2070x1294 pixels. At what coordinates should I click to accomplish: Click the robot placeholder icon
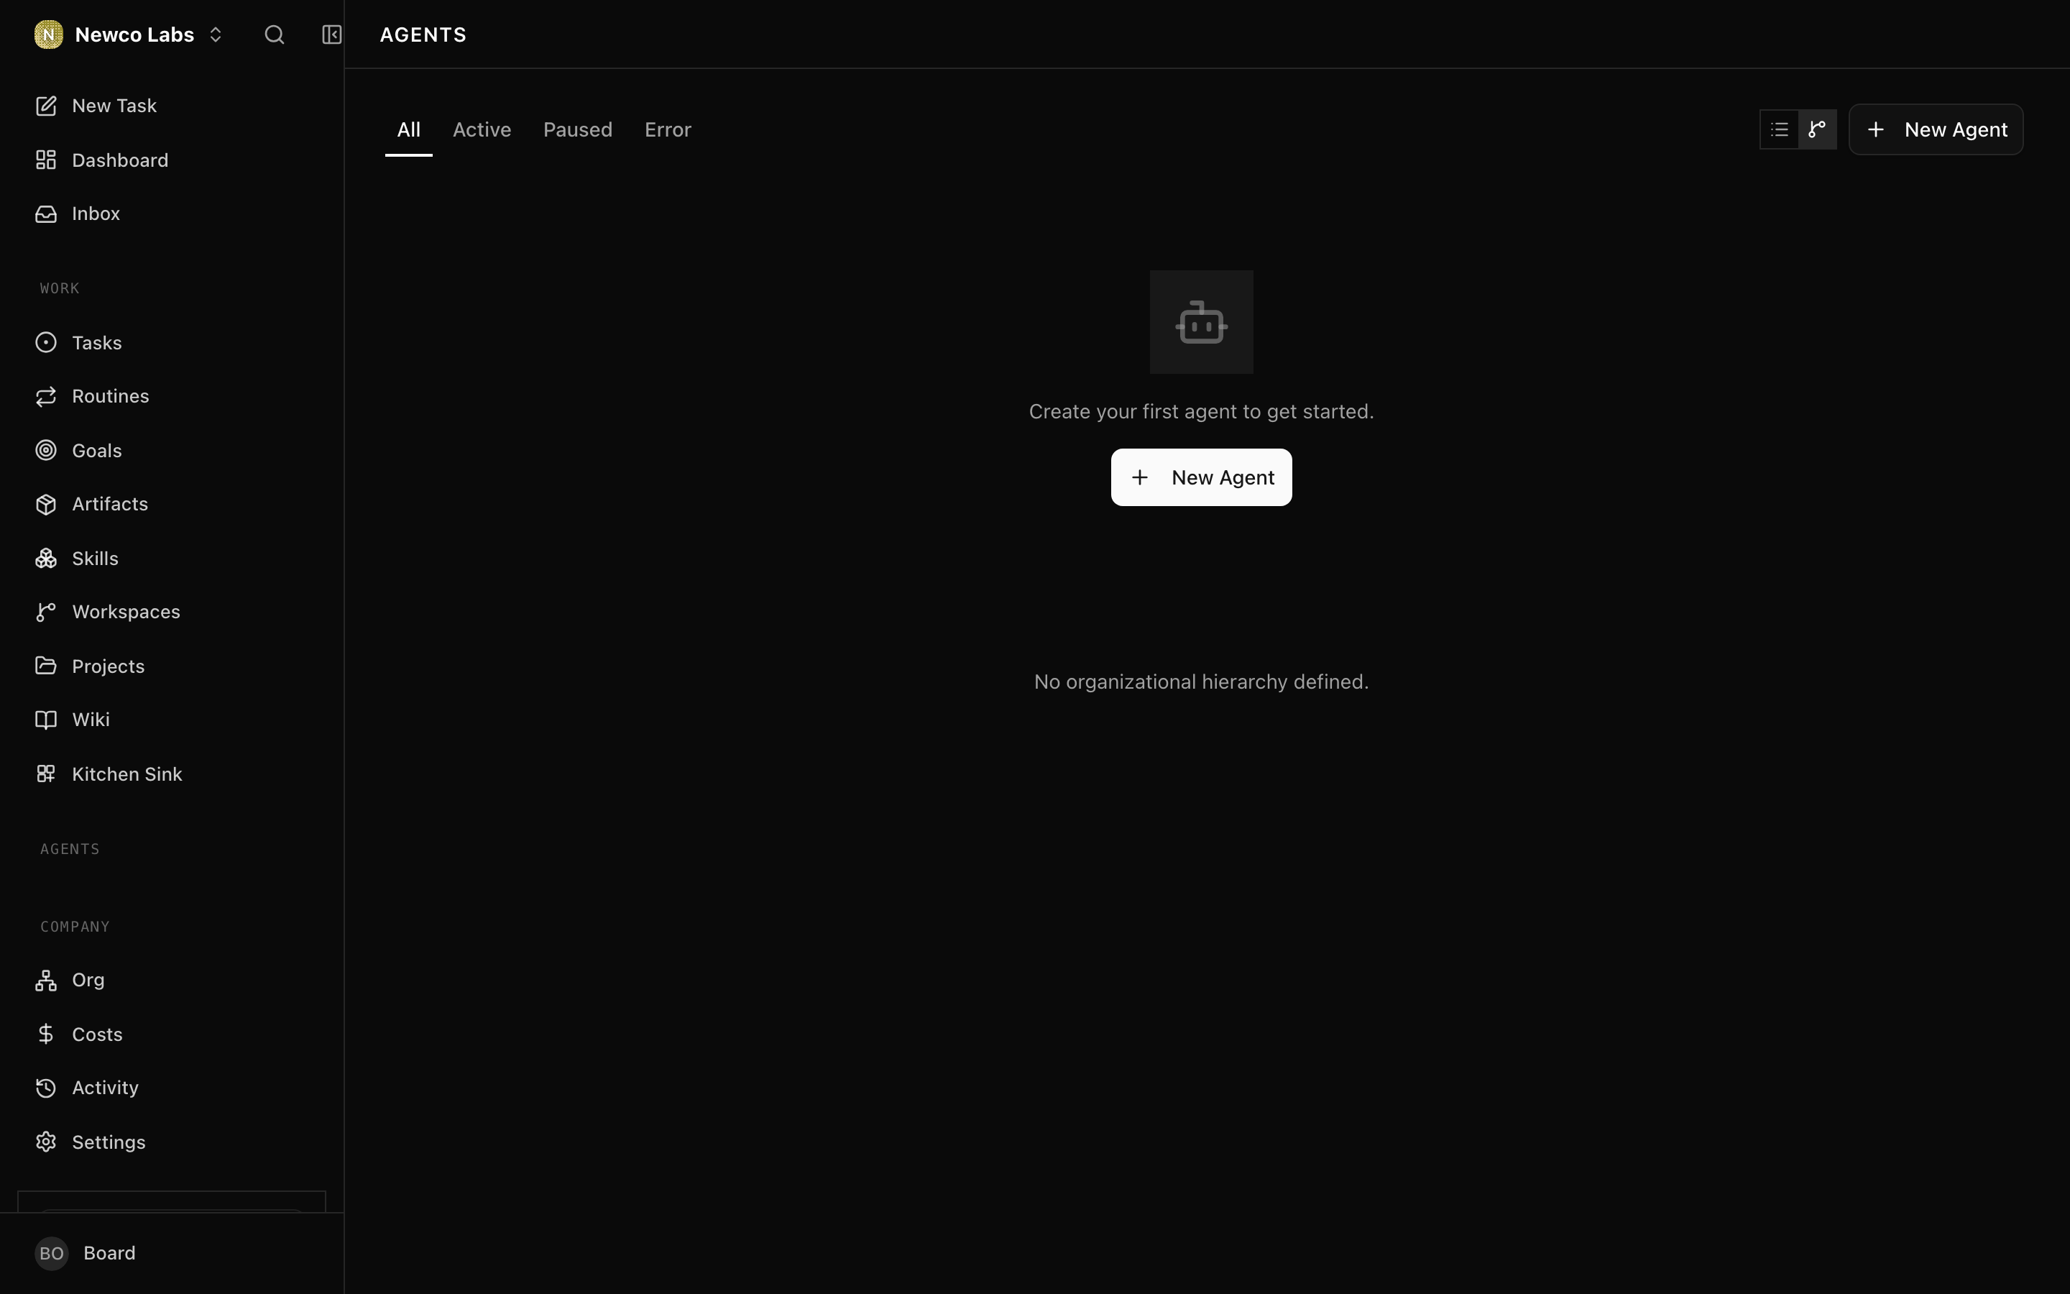point(1201,322)
